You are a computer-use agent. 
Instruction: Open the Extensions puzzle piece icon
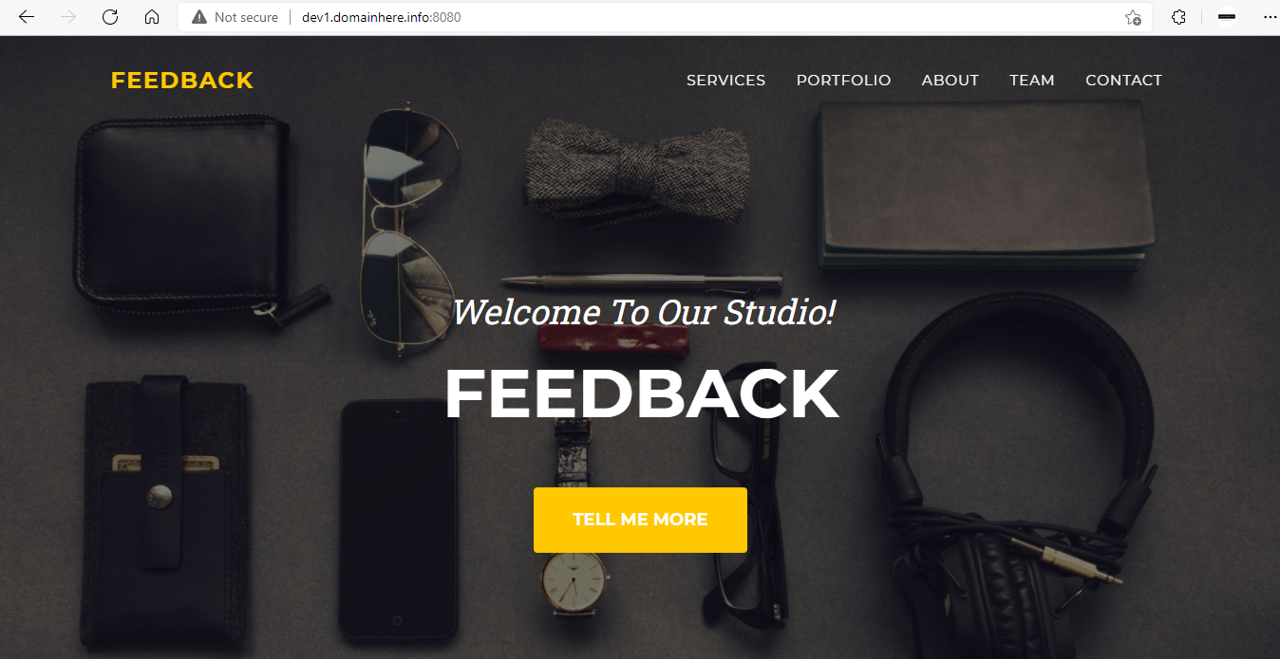(x=1178, y=17)
